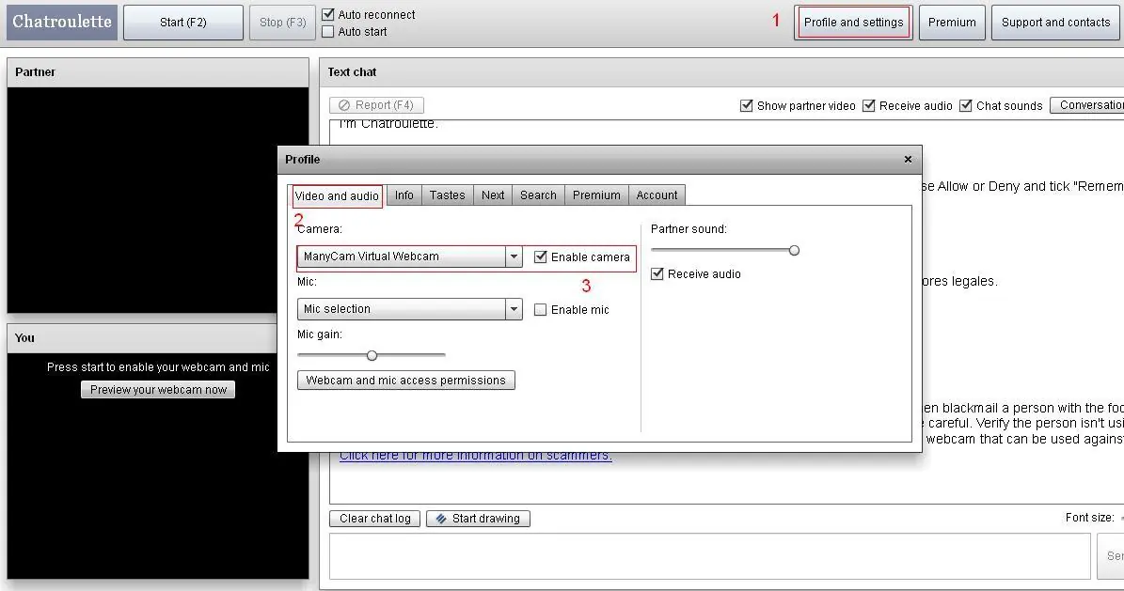Click the pencil icon on Start drawing
Image resolution: width=1124 pixels, height=591 pixels.
(x=441, y=519)
